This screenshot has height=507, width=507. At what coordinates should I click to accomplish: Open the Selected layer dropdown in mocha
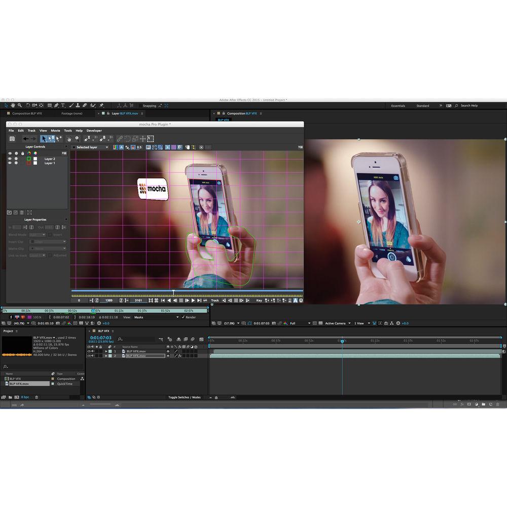point(92,147)
